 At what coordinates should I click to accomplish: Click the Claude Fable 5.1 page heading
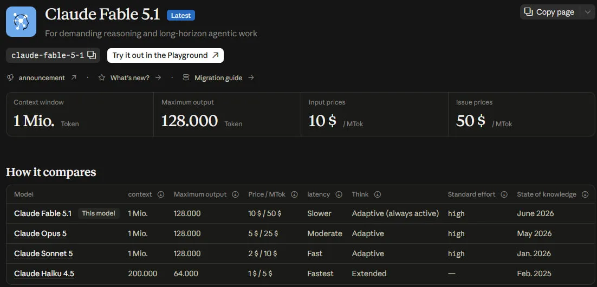tap(102, 15)
